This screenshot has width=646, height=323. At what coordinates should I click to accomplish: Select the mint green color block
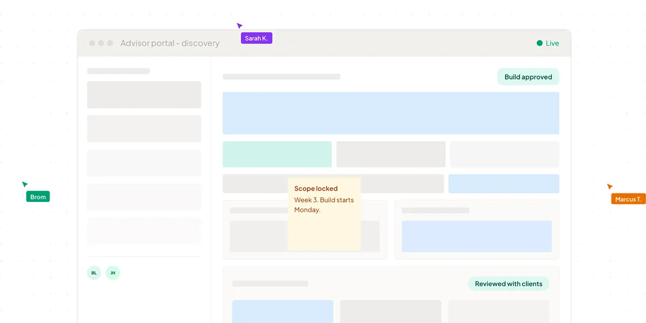point(277,154)
